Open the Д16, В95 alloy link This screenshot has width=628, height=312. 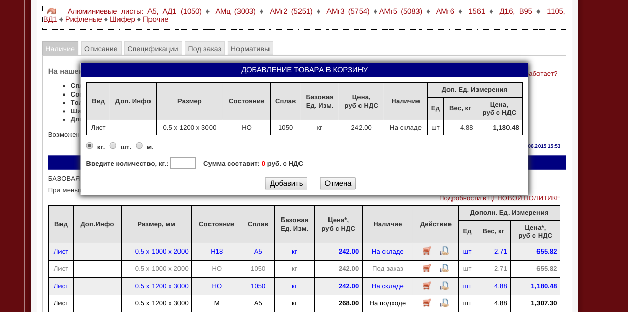click(x=516, y=11)
